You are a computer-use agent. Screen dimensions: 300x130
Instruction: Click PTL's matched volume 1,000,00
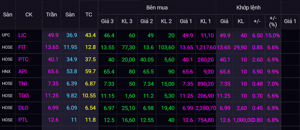pyautogui.click(x=241, y=120)
